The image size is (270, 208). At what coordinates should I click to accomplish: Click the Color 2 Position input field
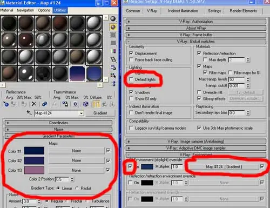point(63,179)
